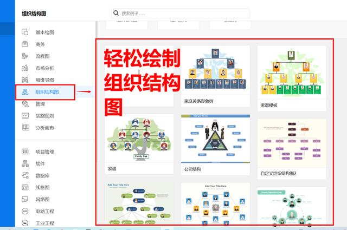
Task: Open the 思维导图 mind map icon
Action: [x=25, y=80]
